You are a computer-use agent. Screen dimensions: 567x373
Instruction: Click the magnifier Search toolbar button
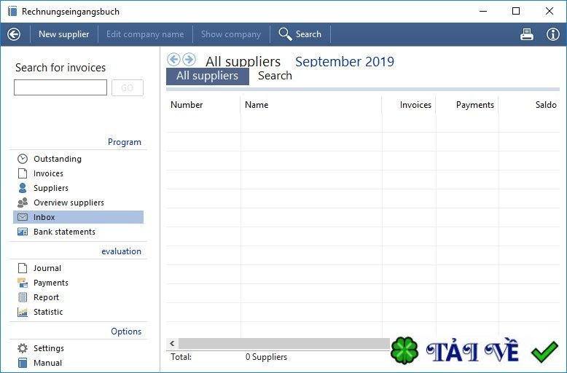pyautogui.click(x=300, y=34)
